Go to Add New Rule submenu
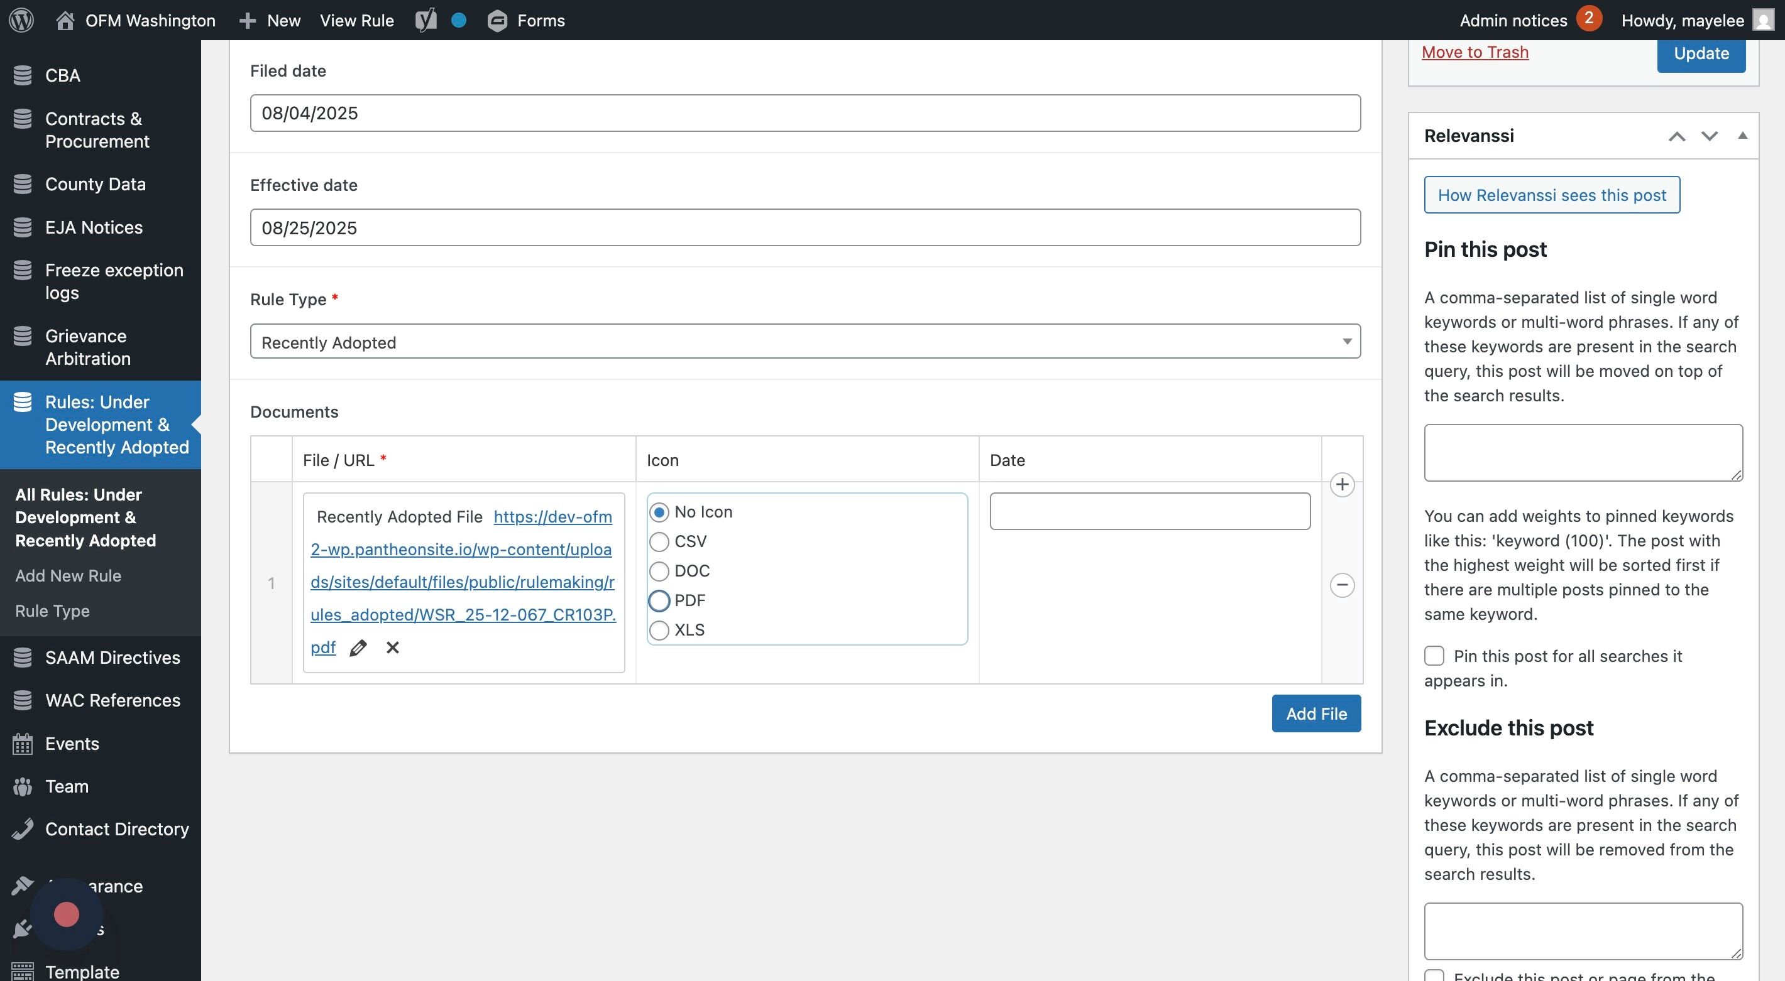1785x981 pixels. 68,576
